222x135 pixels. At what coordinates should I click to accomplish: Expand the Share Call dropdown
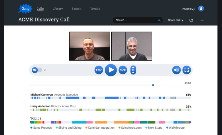pos(176,20)
